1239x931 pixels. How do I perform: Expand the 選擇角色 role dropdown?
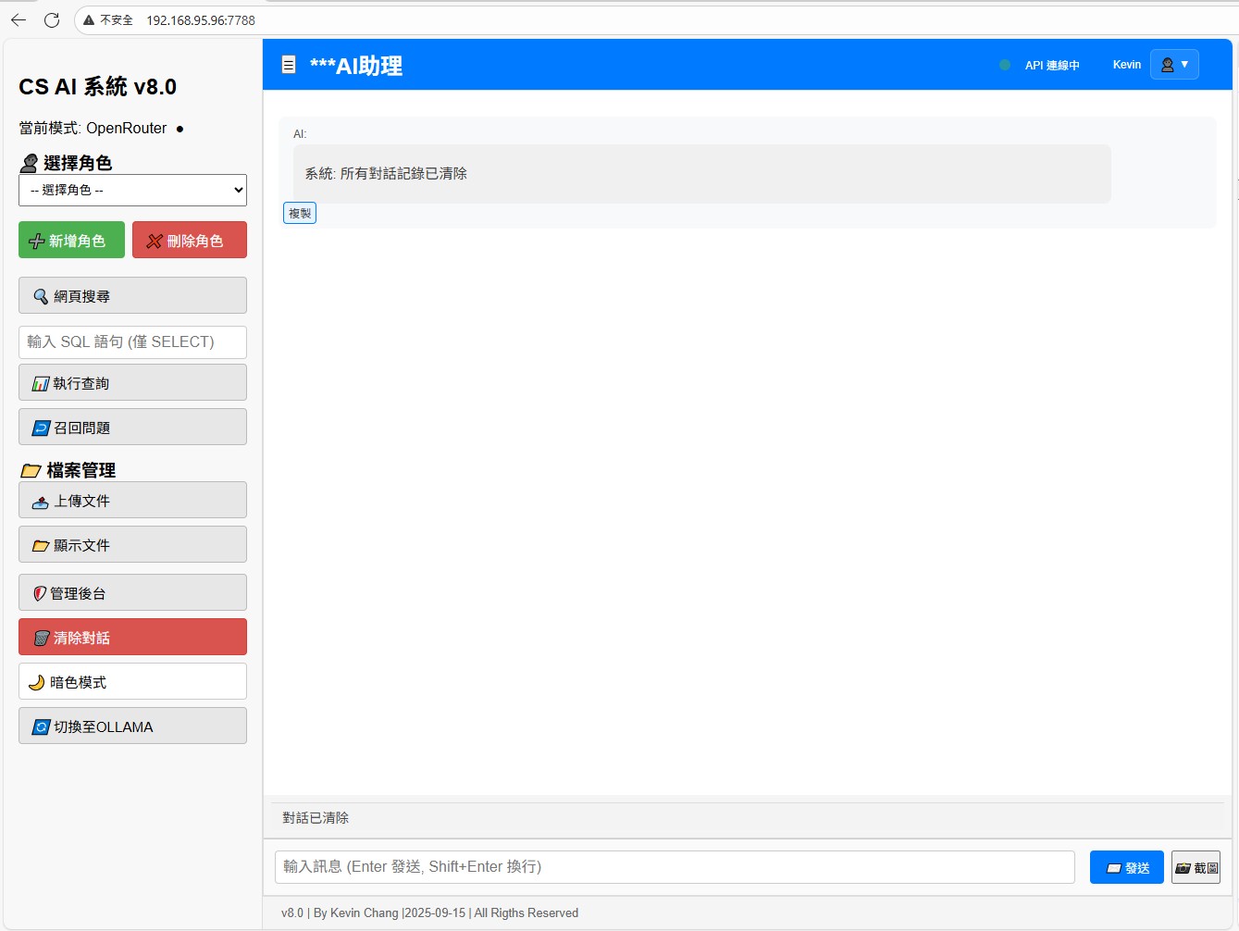point(132,190)
